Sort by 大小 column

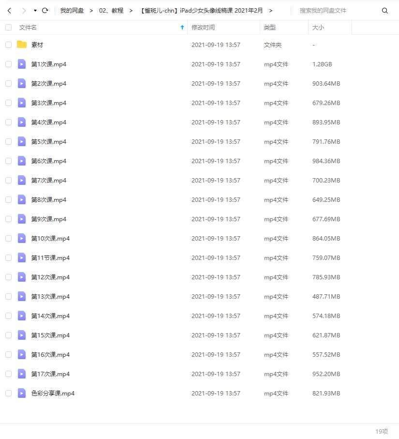pos(318,28)
